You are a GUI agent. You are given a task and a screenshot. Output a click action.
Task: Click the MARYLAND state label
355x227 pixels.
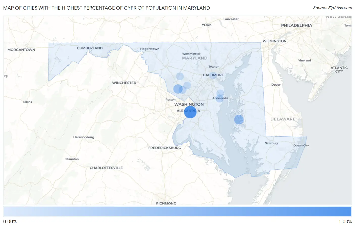click(195, 58)
